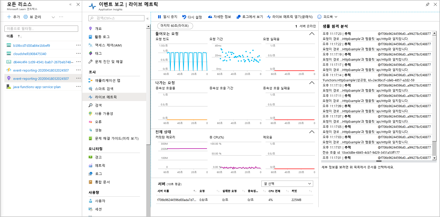Screen dimensions: 440x217
Task: Open ellipsis menu for java-functions-app-service-plan
Action: pyautogui.click(x=78, y=87)
